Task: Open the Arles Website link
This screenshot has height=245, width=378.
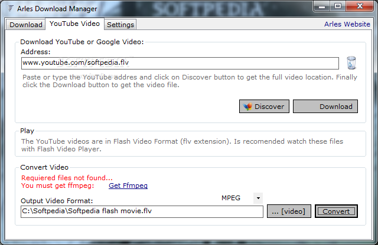Action: tap(347, 24)
